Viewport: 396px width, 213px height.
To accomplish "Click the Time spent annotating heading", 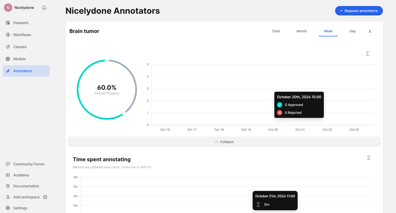I will click(x=102, y=159).
